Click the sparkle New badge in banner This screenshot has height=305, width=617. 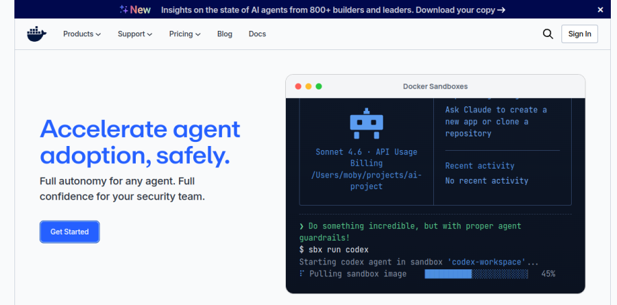[135, 10]
